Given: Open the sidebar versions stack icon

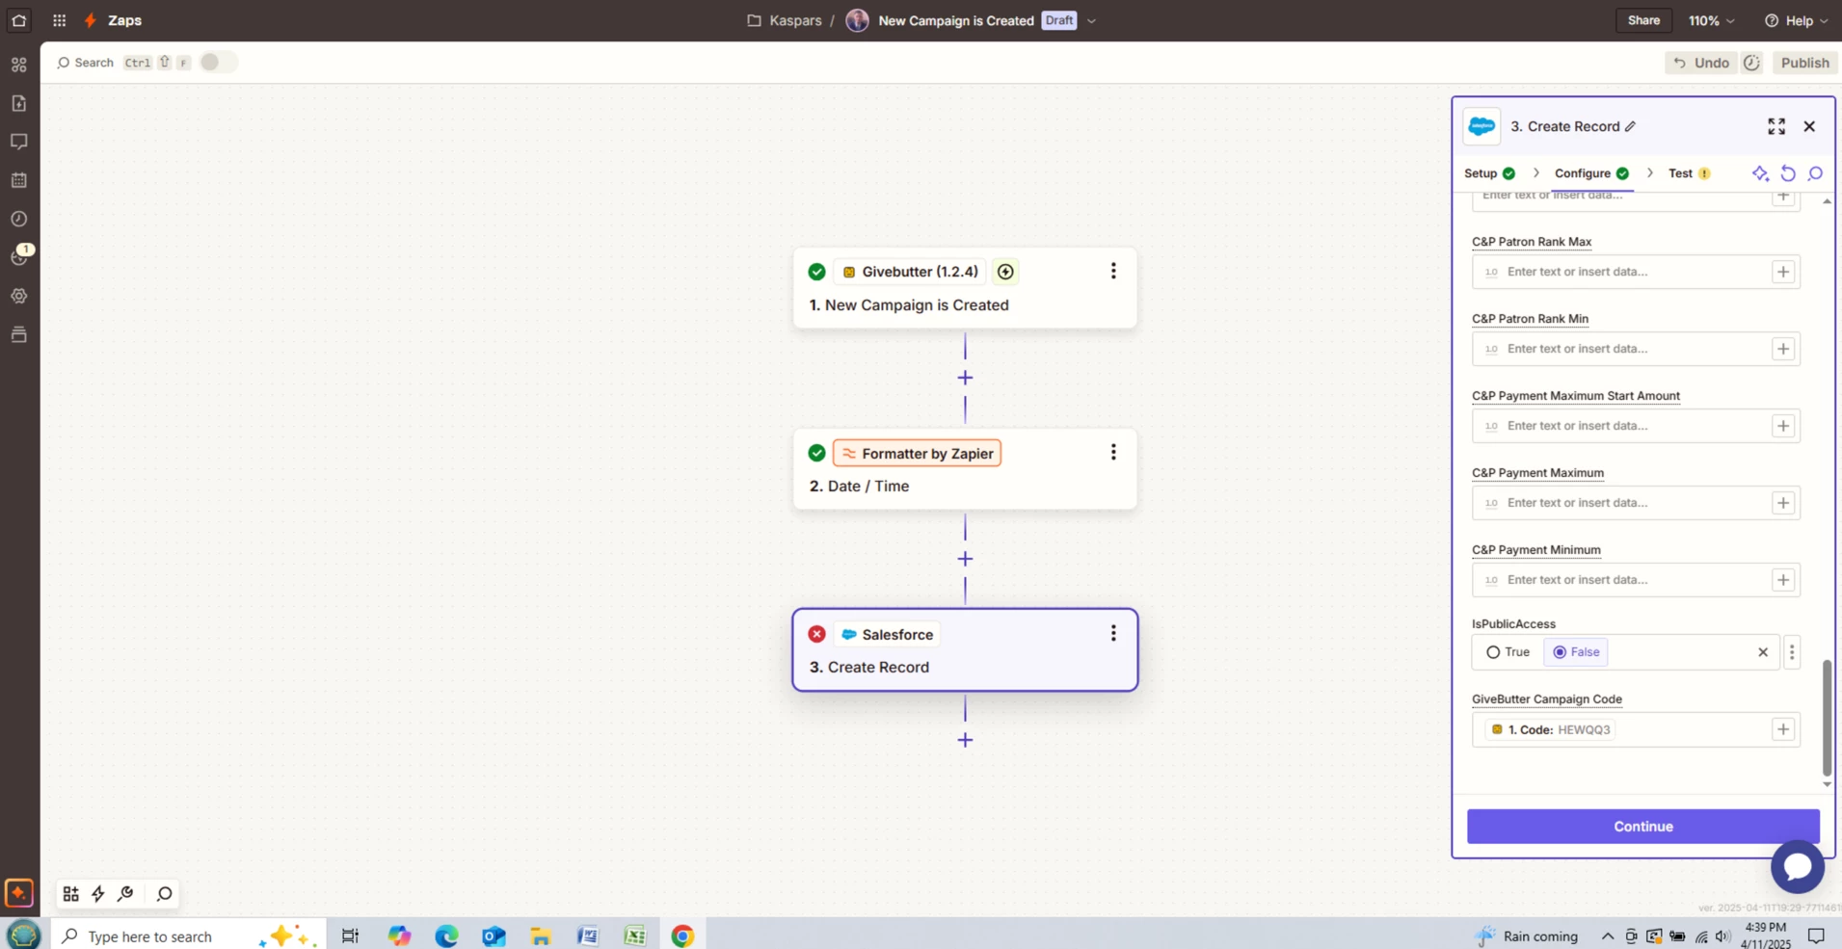Looking at the screenshot, I should [18, 334].
